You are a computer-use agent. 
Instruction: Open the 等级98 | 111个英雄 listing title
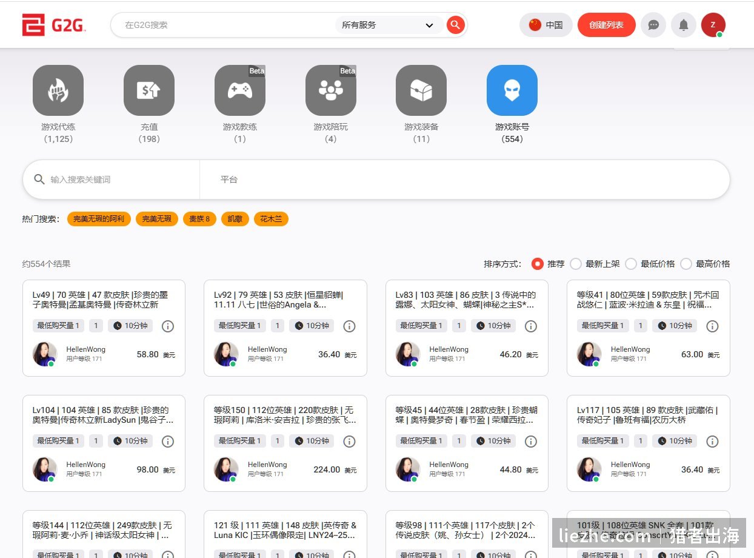point(465,530)
